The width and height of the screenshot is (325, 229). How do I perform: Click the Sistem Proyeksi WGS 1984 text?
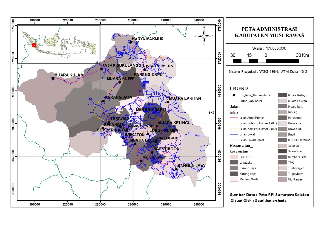click(268, 72)
